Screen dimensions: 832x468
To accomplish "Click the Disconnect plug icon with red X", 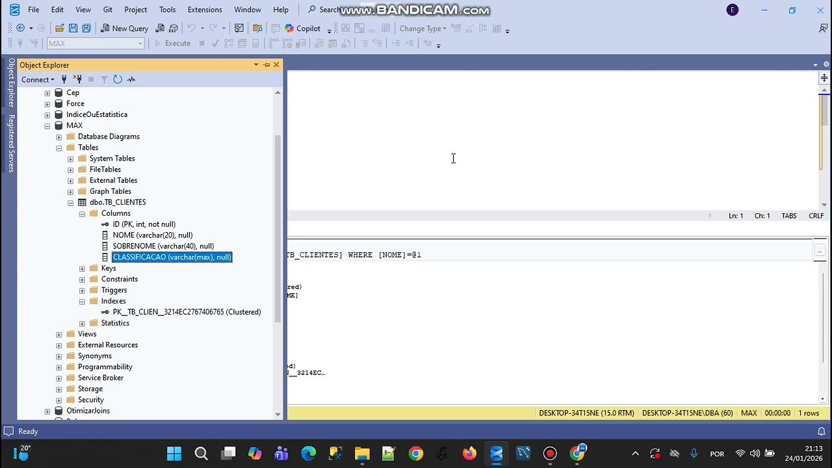I will pos(77,79).
